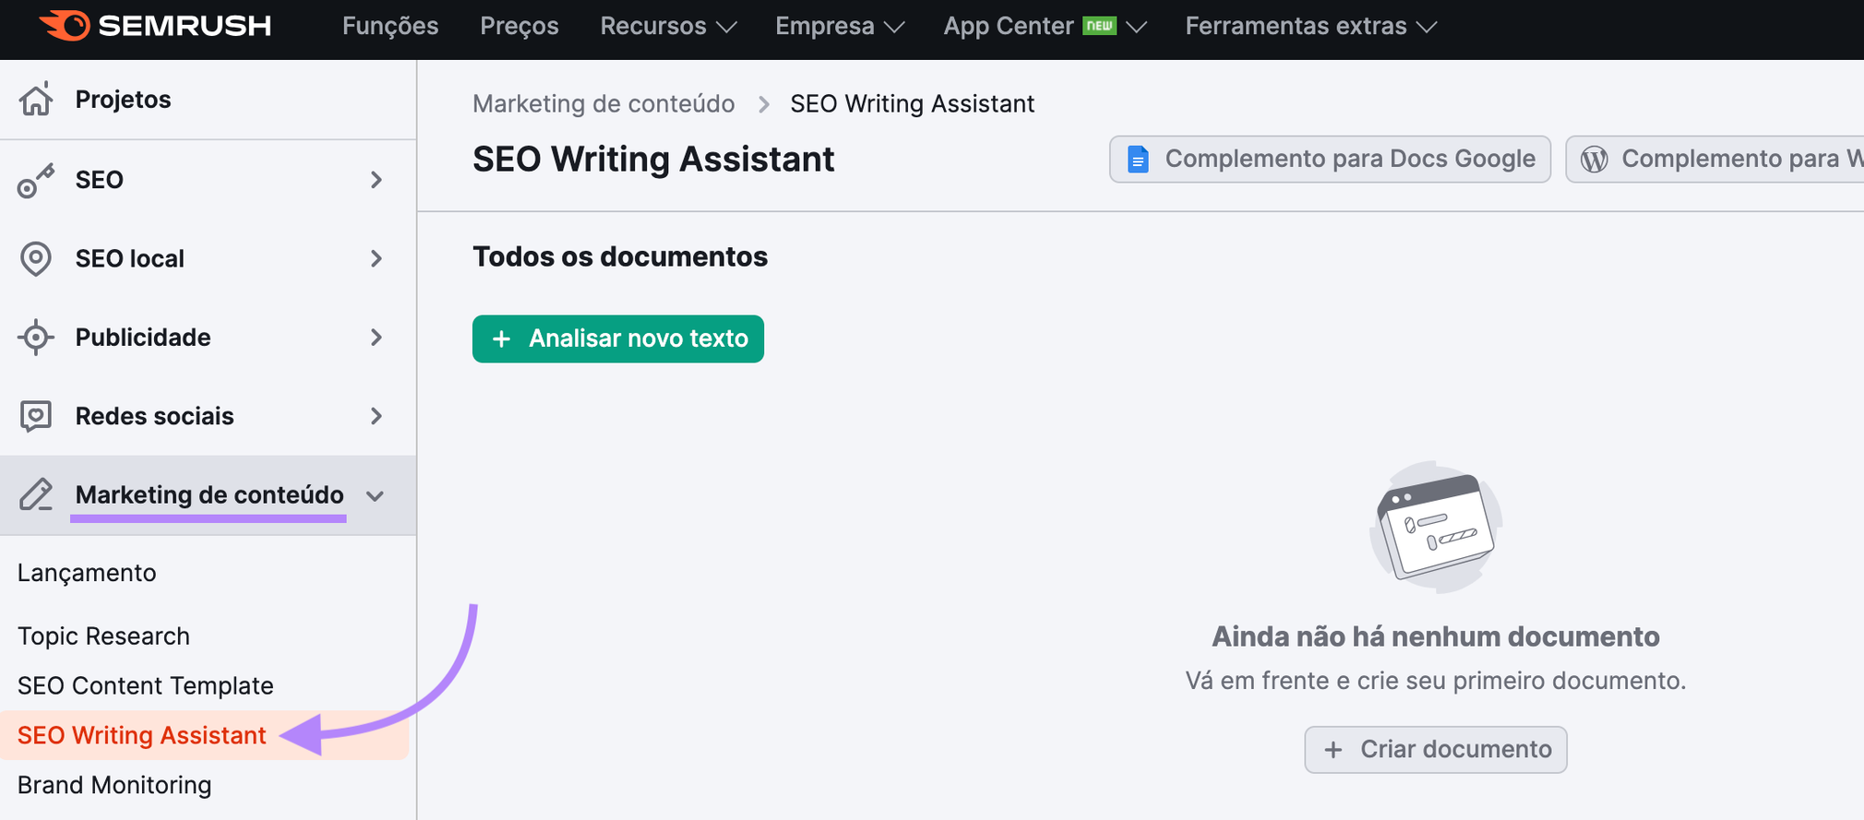The height and width of the screenshot is (820, 1864).
Task: Select SEO Writing Assistant in the sidebar
Action: (x=204, y=735)
